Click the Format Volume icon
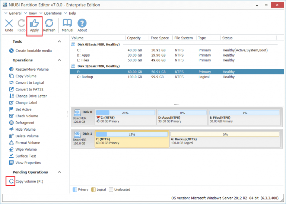This screenshot has height=204, width=286. tap(11, 143)
